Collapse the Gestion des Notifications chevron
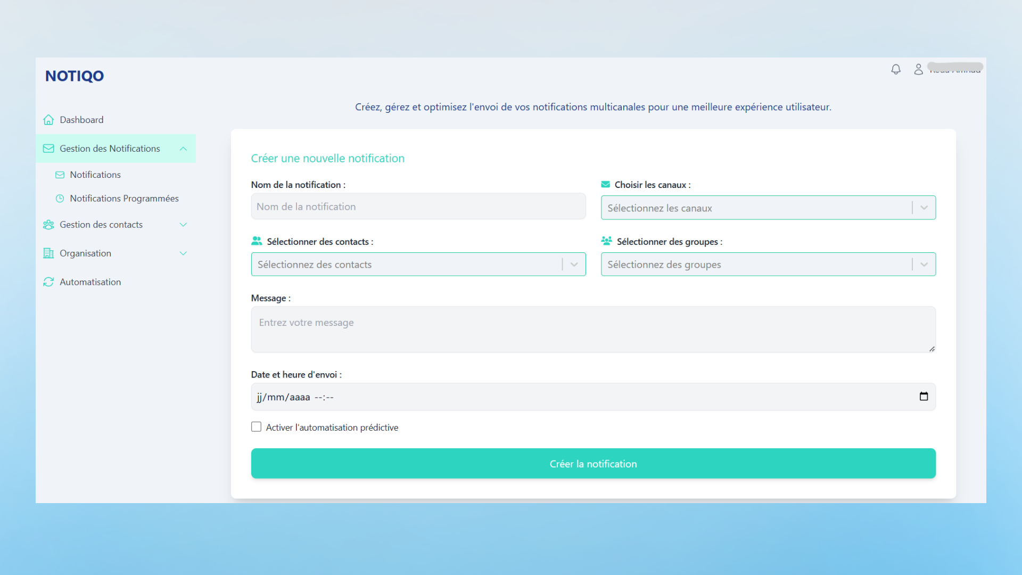1022x575 pixels. 183,149
